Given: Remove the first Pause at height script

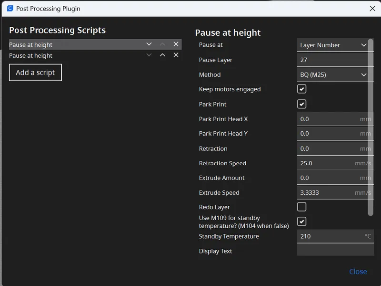Looking at the screenshot, I should coord(176,44).
